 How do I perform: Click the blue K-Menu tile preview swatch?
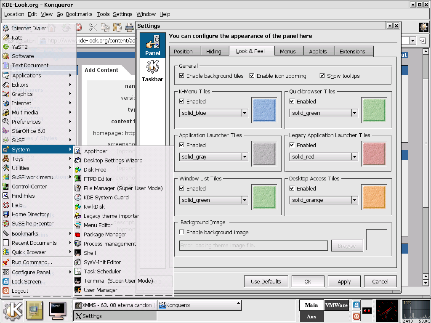264,110
